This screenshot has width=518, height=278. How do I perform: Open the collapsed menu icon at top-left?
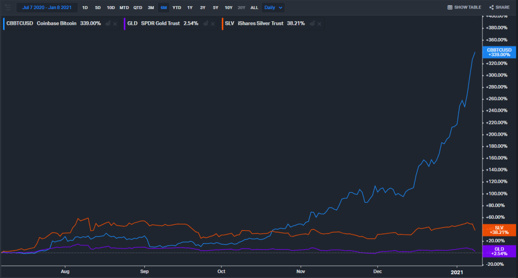pyautogui.click(x=8, y=8)
